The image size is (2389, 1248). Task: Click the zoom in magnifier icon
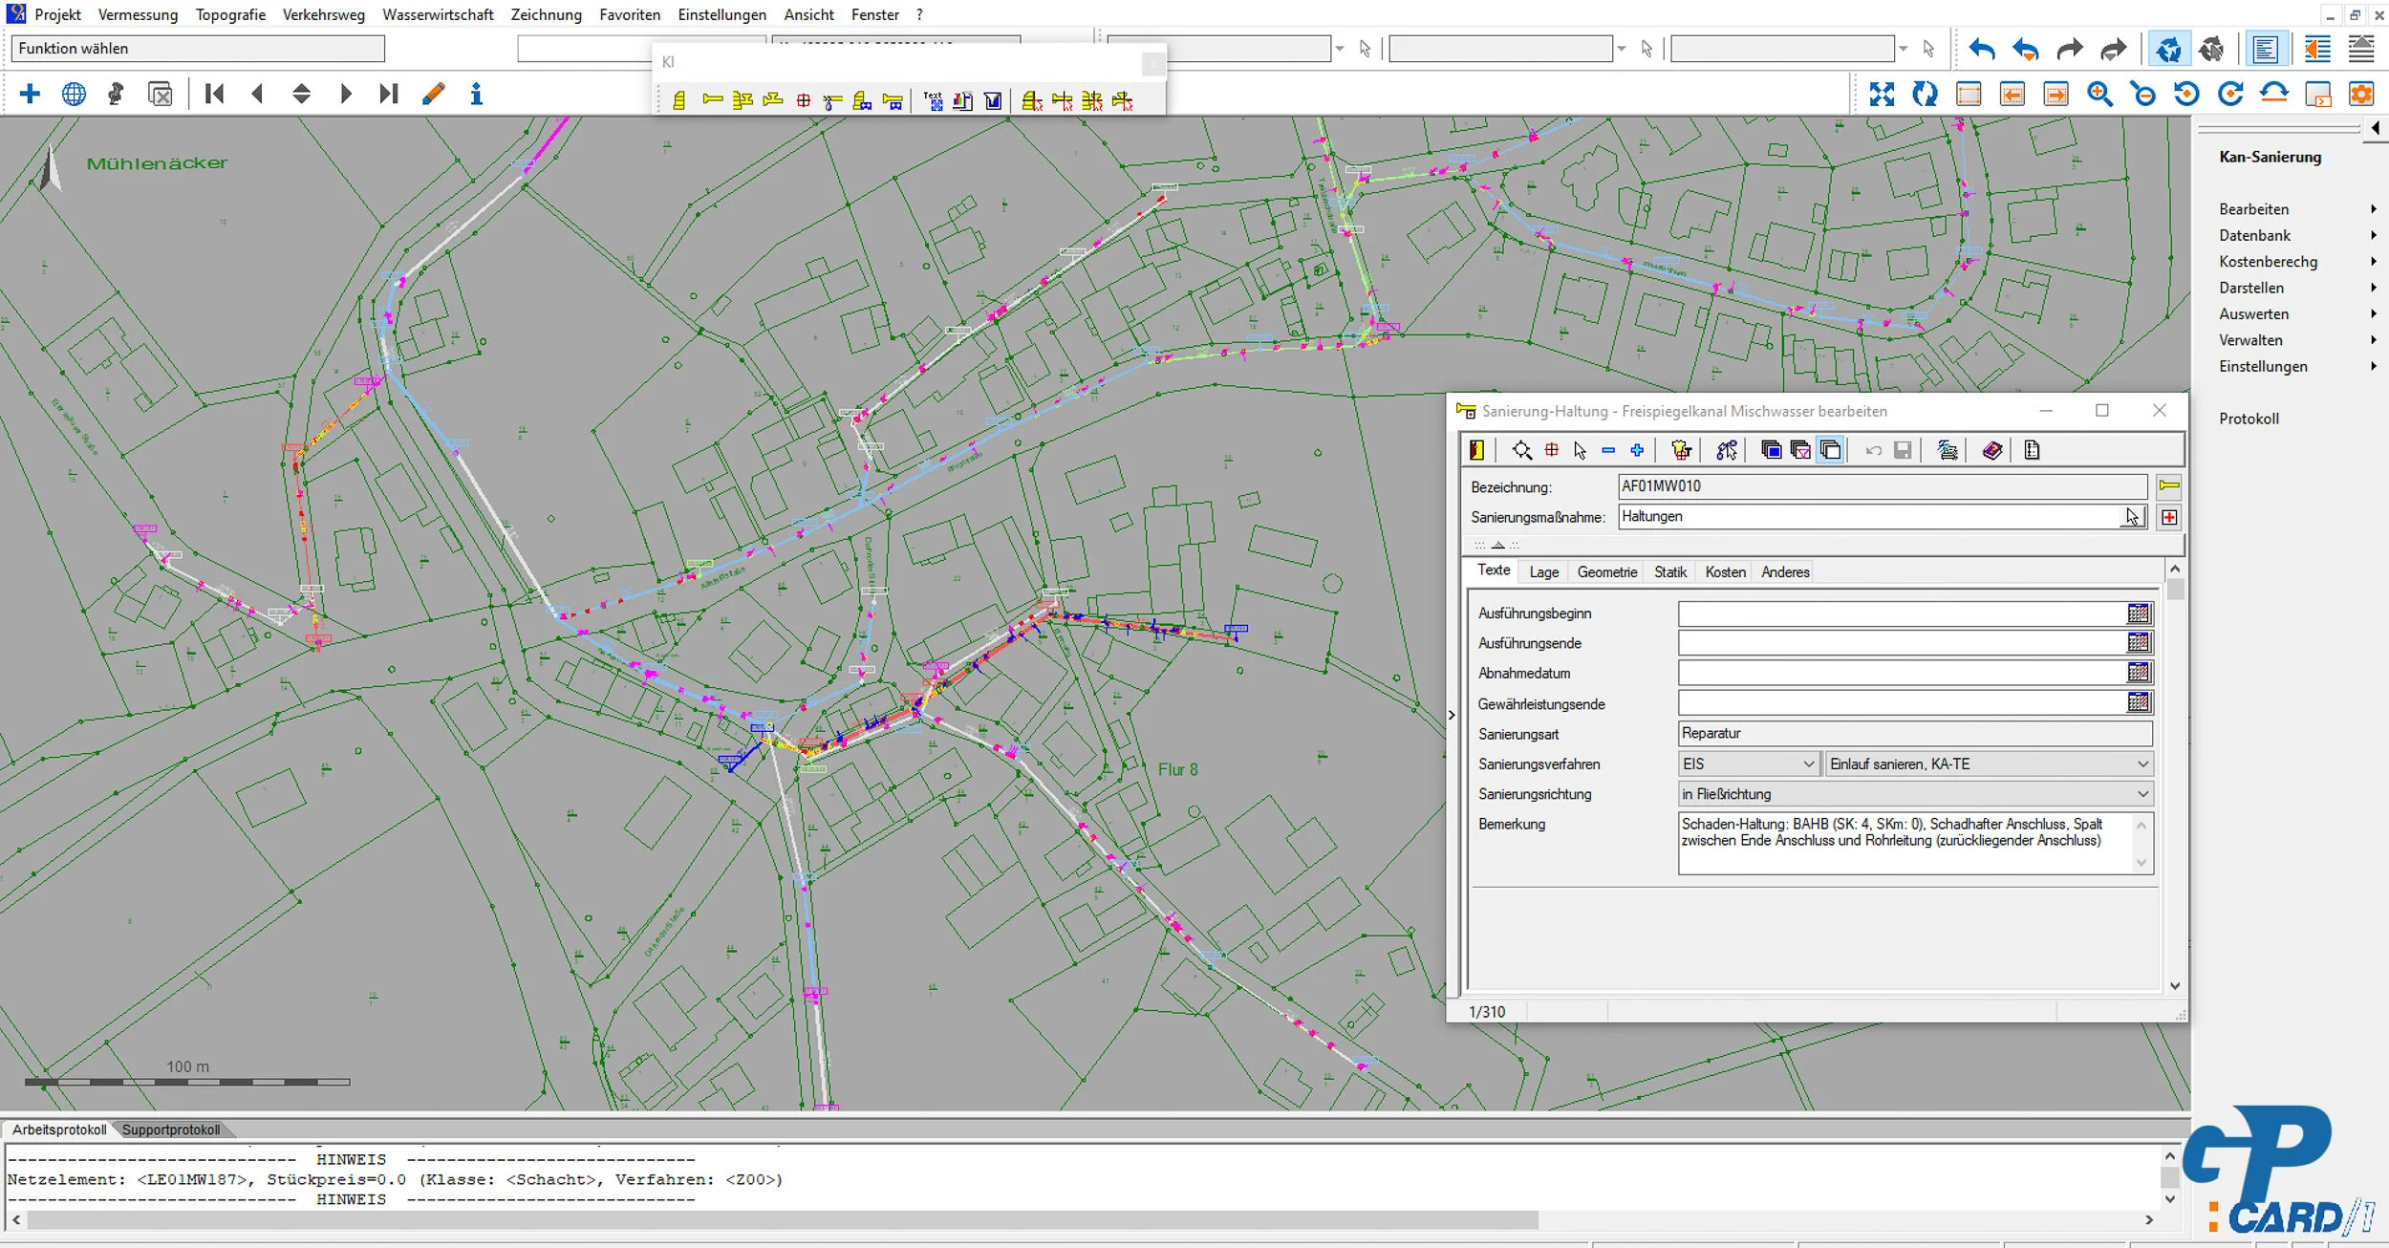(2098, 94)
